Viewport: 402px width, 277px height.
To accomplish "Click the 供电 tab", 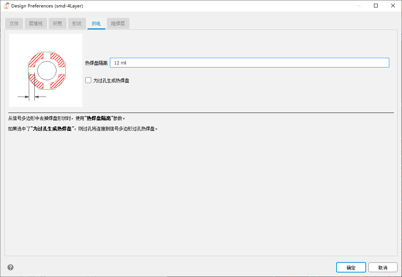I will point(96,23).
